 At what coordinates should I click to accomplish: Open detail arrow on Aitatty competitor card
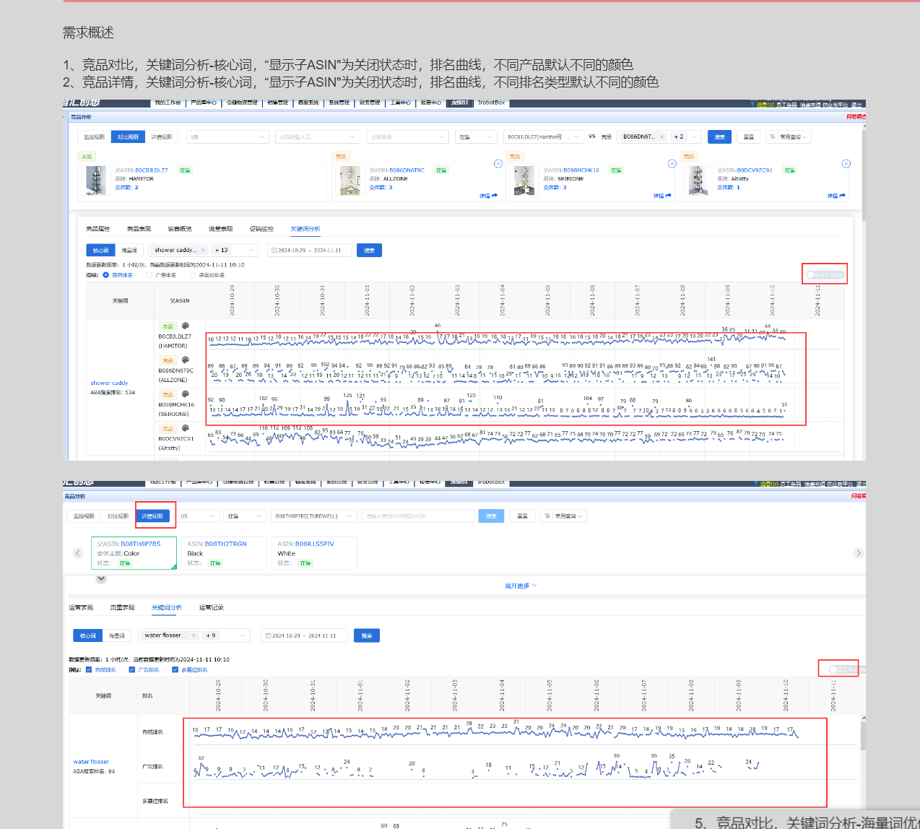[x=837, y=196]
